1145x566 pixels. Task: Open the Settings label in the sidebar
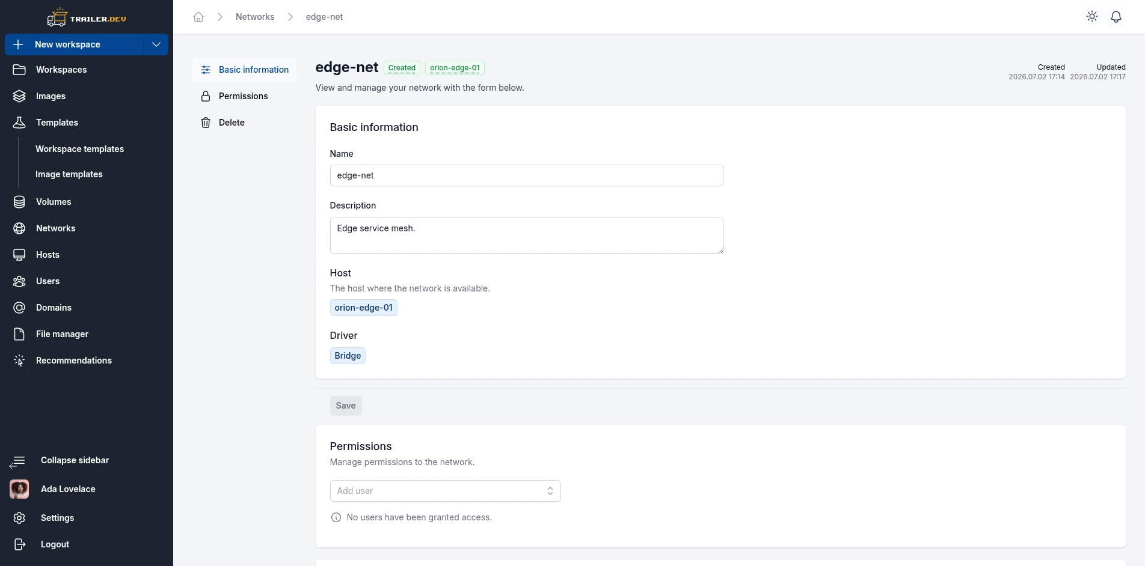[57, 518]
